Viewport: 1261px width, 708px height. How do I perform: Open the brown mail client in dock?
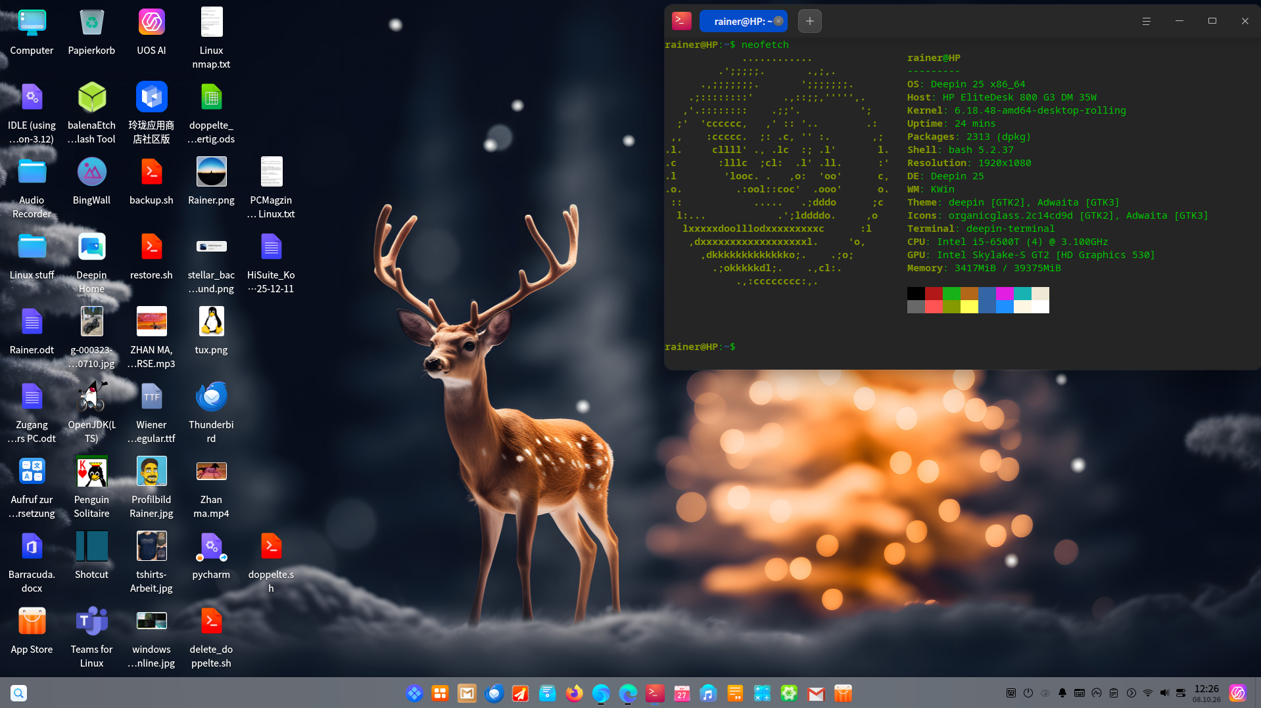click(x=467, y=693)
